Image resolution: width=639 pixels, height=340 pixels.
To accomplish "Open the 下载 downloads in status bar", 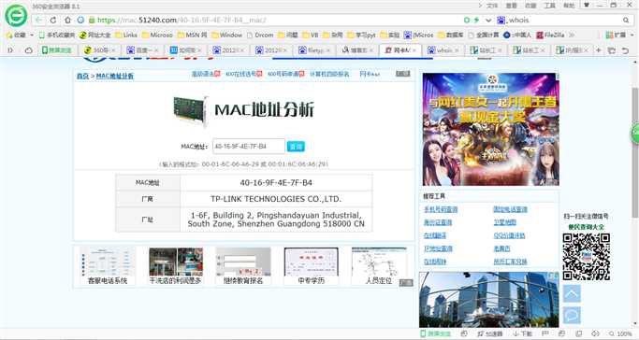I will 522,333.
